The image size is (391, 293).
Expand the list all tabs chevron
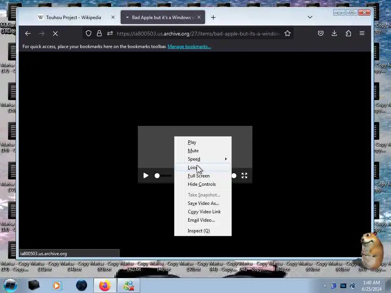(310, 17)
